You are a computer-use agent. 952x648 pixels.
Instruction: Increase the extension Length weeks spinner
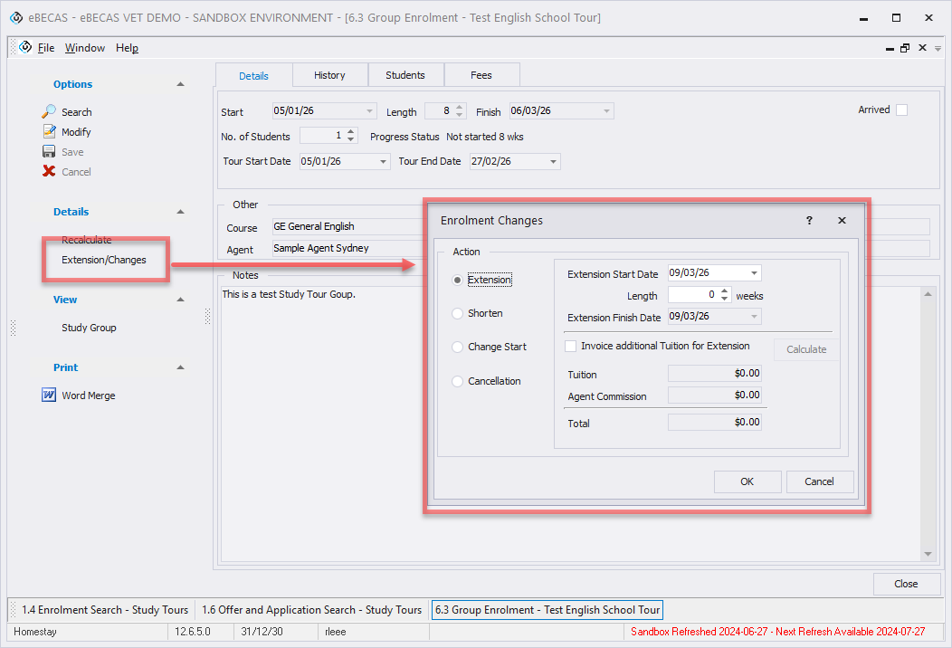tap(725, 291)
